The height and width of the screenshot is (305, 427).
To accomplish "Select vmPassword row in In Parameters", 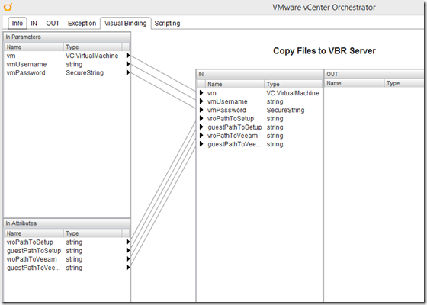I will tap(67, 72).
